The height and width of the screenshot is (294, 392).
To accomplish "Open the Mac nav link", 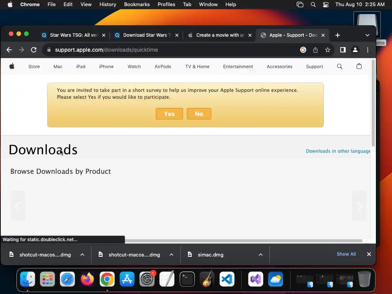I will click(x=58, y=67).
